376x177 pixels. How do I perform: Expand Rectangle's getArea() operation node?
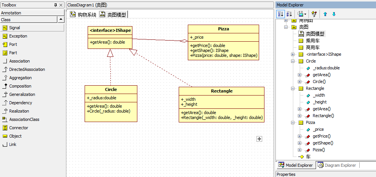coord(299,109)
